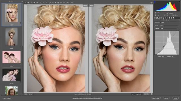Select the White Balance eyedropper tool
Image resolution: width=181 pixels, height=101 pixels.
point(31,3)
